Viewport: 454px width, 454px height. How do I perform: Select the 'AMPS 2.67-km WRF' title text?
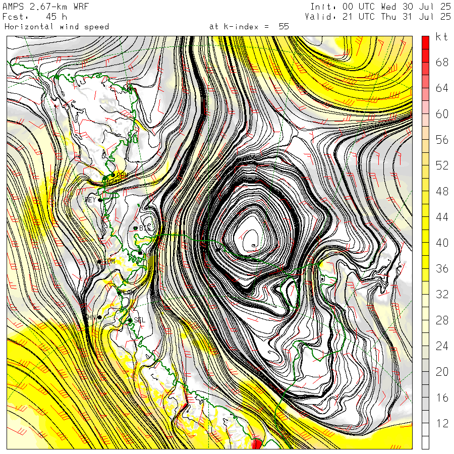(x=45, y=7)
